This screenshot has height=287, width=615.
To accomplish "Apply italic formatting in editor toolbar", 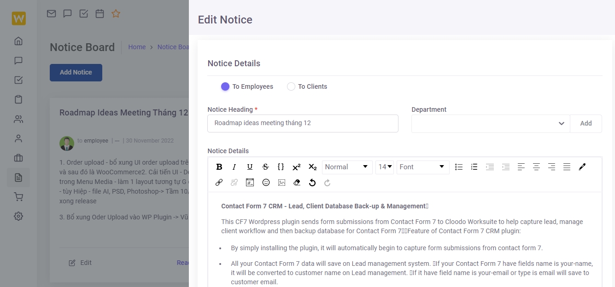I will [234, 167].
